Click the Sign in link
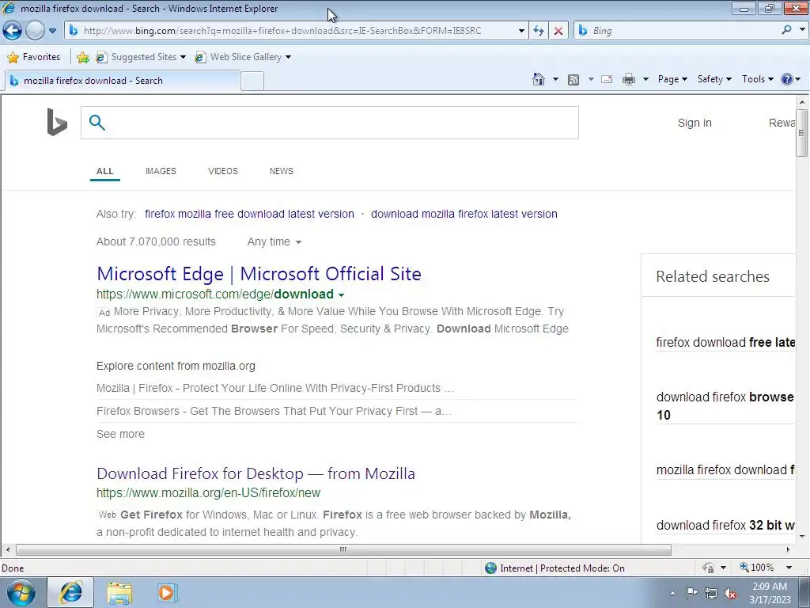This screenshot has width=810, height=608. click(695, 123)
